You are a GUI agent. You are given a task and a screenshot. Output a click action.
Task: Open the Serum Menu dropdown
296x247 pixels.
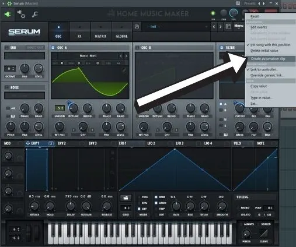coord(239,26)
